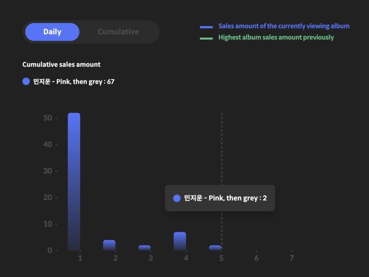Click the day 4 sales bar
This screenshot has width=369, height=277.
click(x=180, y=241)
